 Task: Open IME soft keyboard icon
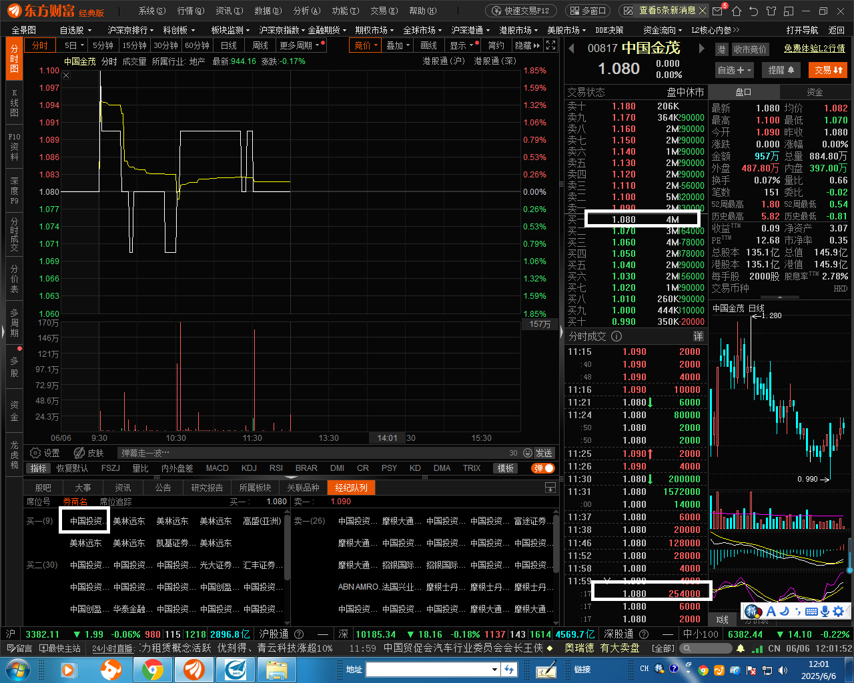point(811,611)
